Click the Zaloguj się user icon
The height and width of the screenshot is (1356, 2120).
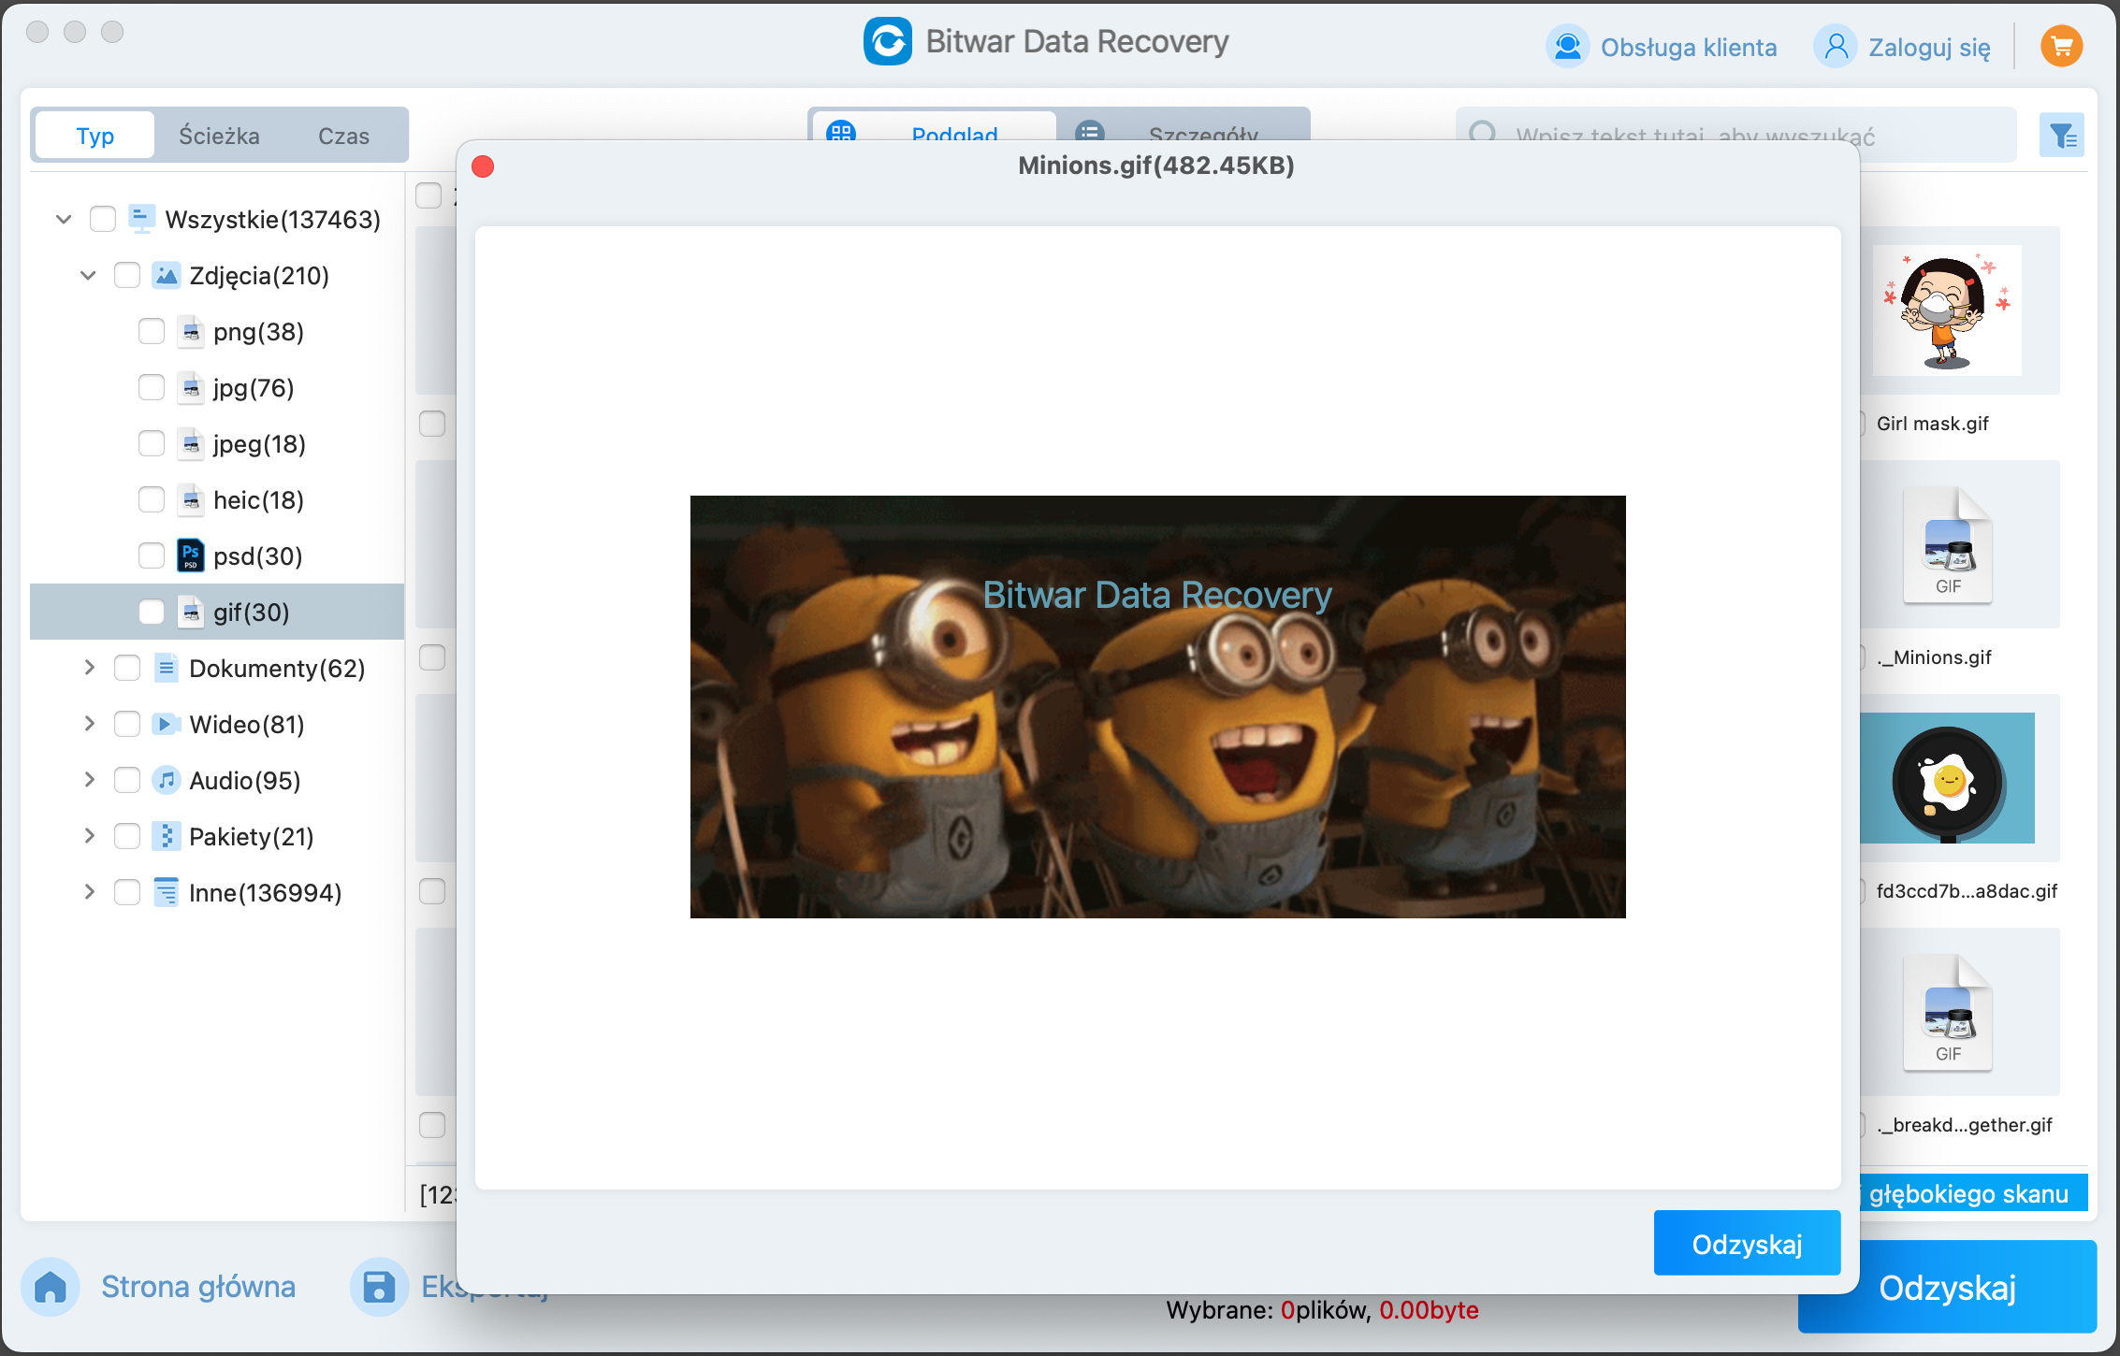(1836, 47)
